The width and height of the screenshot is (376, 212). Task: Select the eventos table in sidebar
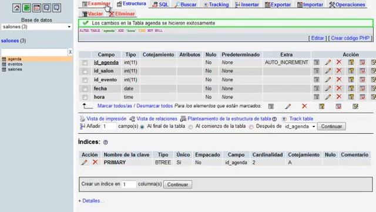pos(15,64)
